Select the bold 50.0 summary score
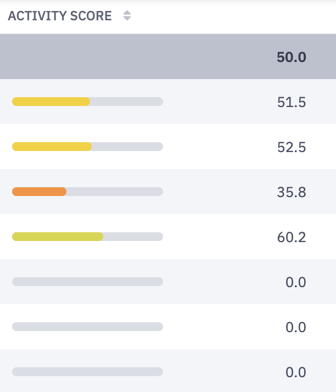The height and width of the screenshot is (392, 336). pos(291,57)
